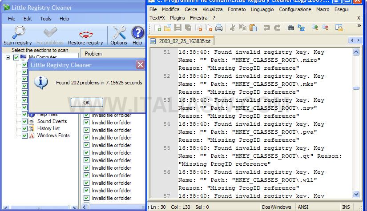
Task: Toggle the History List checkbox
Action: click(24, 128)
